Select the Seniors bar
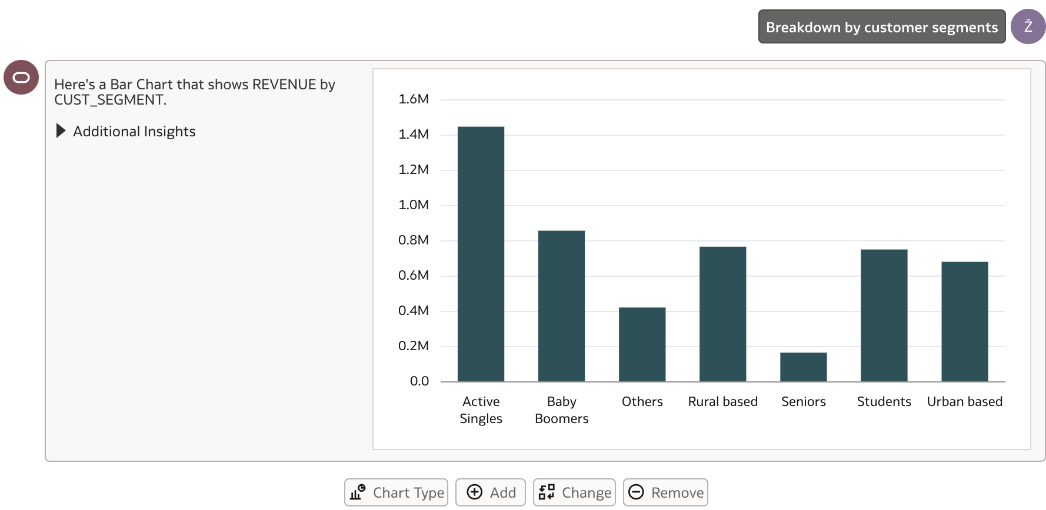Image resolution: width=1046 pixels, height=510 pixels. click(x=803, y=367)
